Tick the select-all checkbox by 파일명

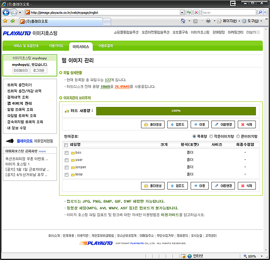(x=66, y=144)
